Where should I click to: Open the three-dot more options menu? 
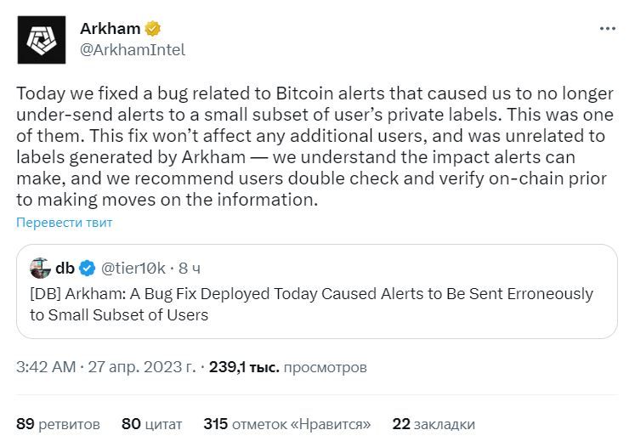[x=608, y=29]
